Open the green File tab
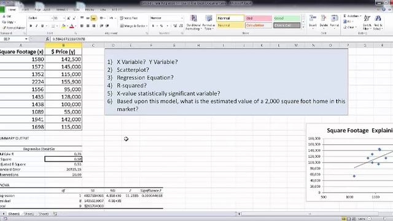 pyautogui.click(x=2, y=10)
